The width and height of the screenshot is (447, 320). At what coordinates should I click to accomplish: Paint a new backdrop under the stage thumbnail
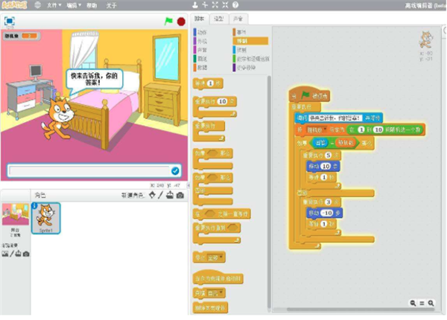tap(12, 254)
